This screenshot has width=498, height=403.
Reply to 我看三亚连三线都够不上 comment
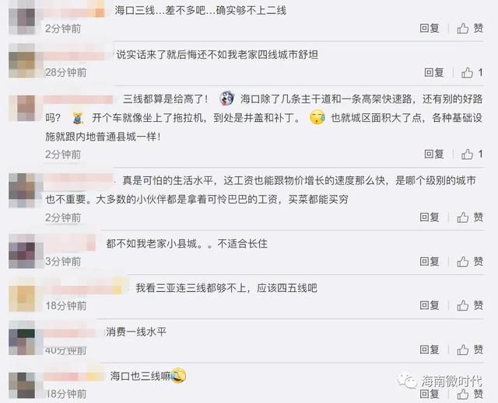click(x=430, y=305)
